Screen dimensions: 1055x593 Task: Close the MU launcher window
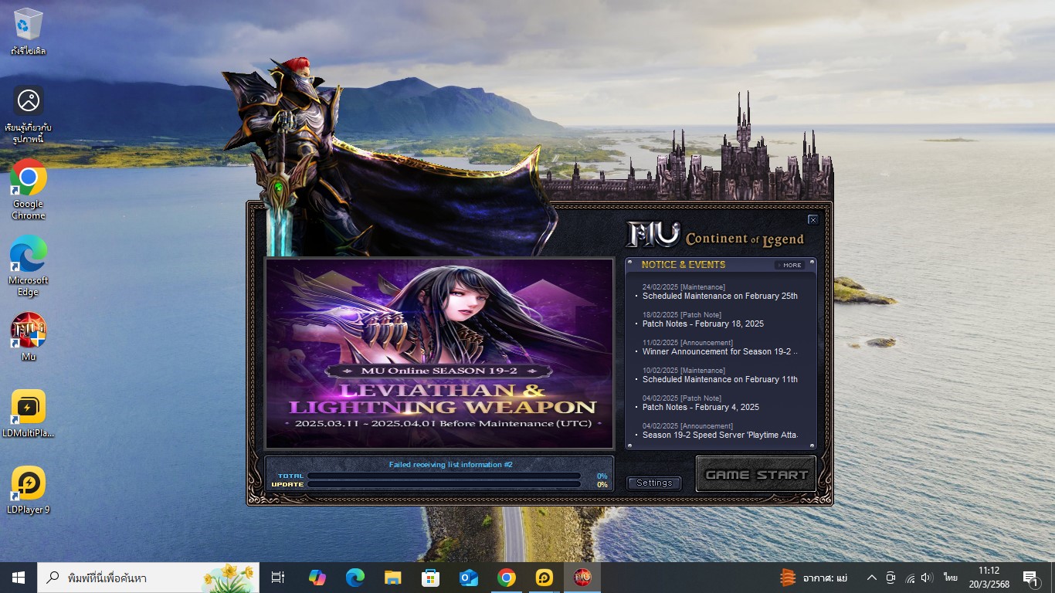812,220
